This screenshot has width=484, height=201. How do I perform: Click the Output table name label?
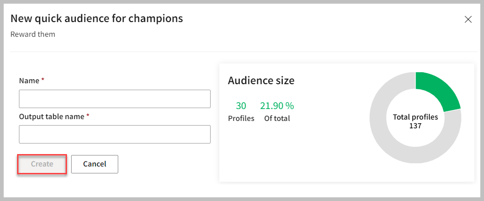[x=52, y=116]
